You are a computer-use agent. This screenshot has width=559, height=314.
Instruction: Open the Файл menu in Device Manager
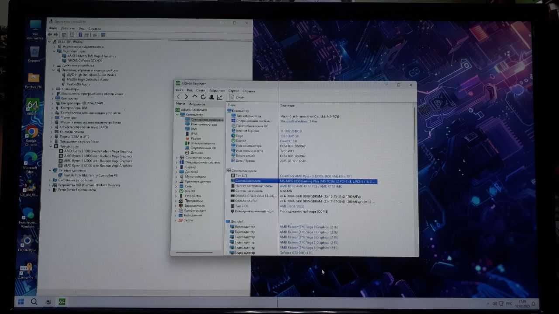click(x=53, y=28)
